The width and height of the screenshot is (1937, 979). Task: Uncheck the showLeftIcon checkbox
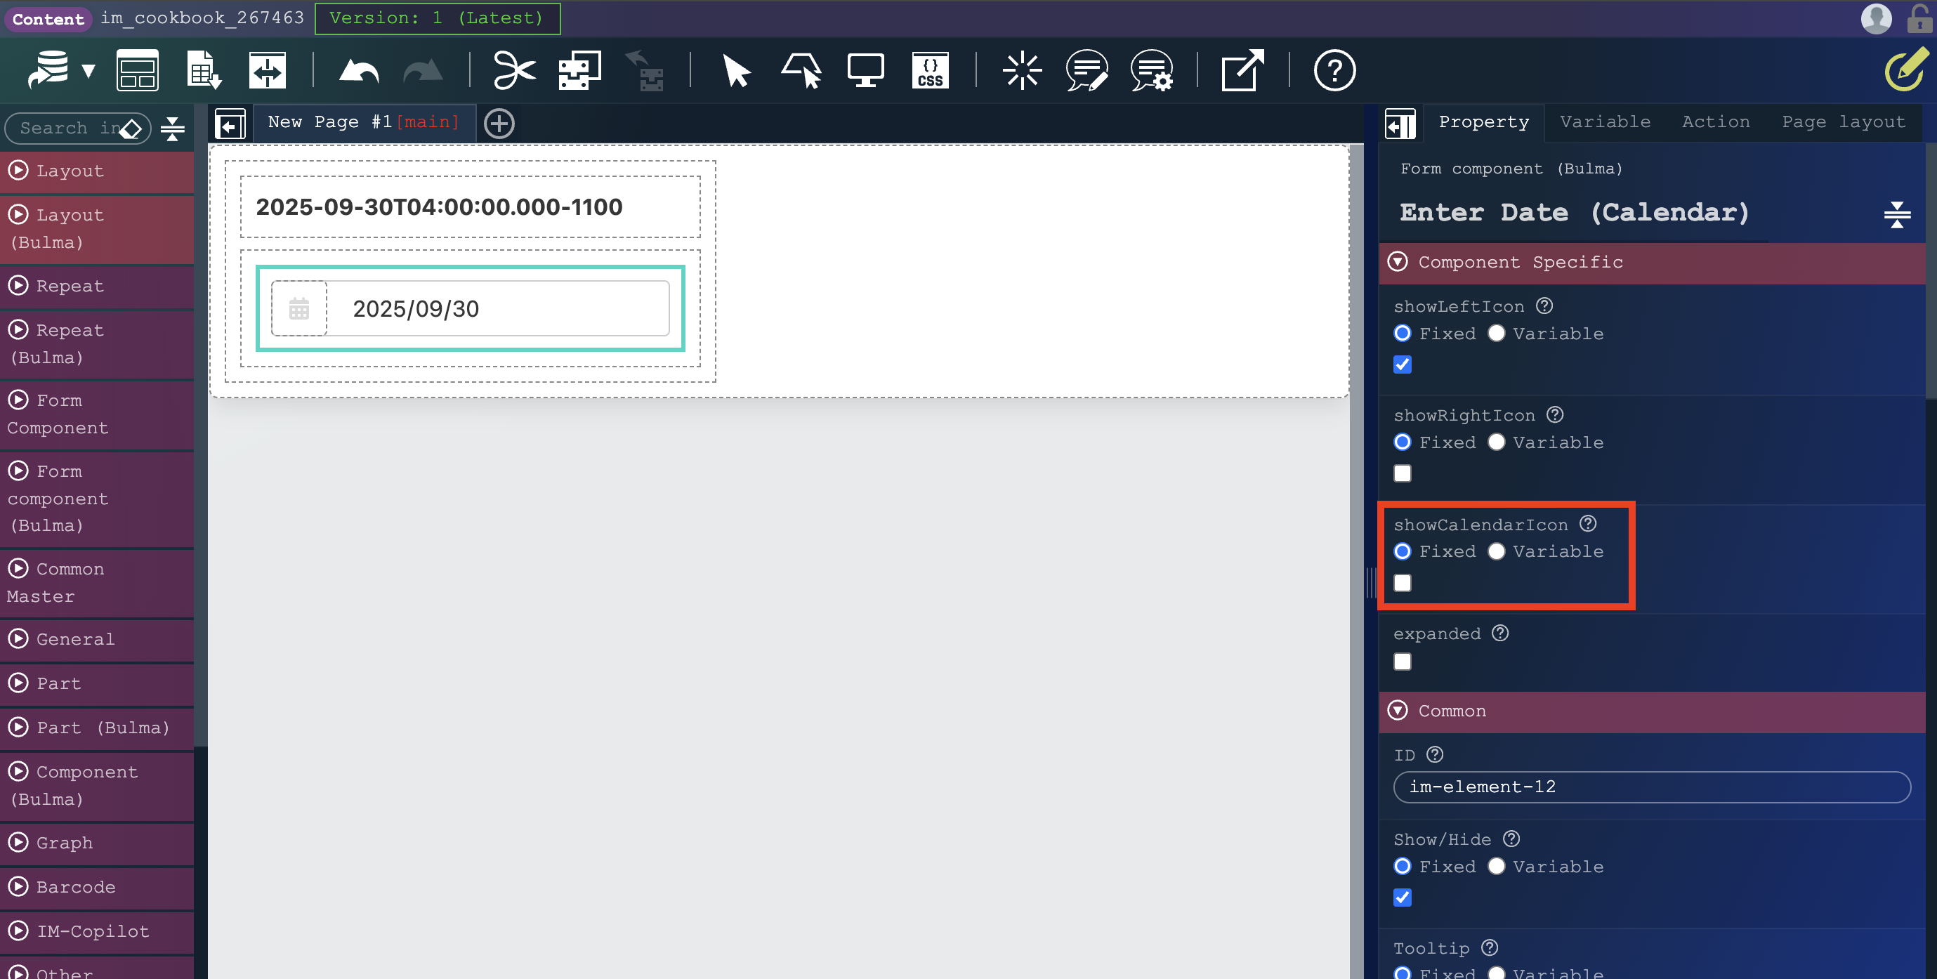pos(1402,364)
